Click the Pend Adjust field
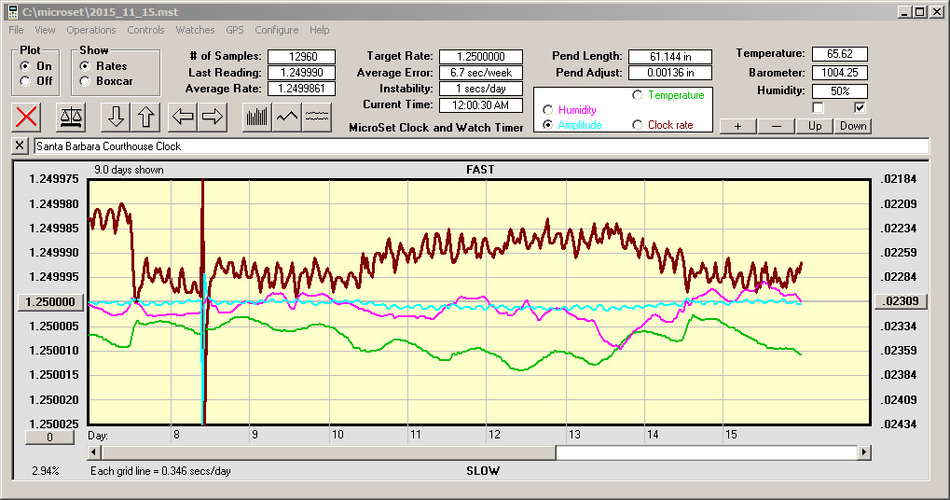950x500 pixels. click(x=670, y=73)
